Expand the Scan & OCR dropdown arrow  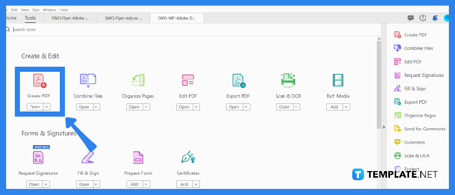[x=297, y=107]
